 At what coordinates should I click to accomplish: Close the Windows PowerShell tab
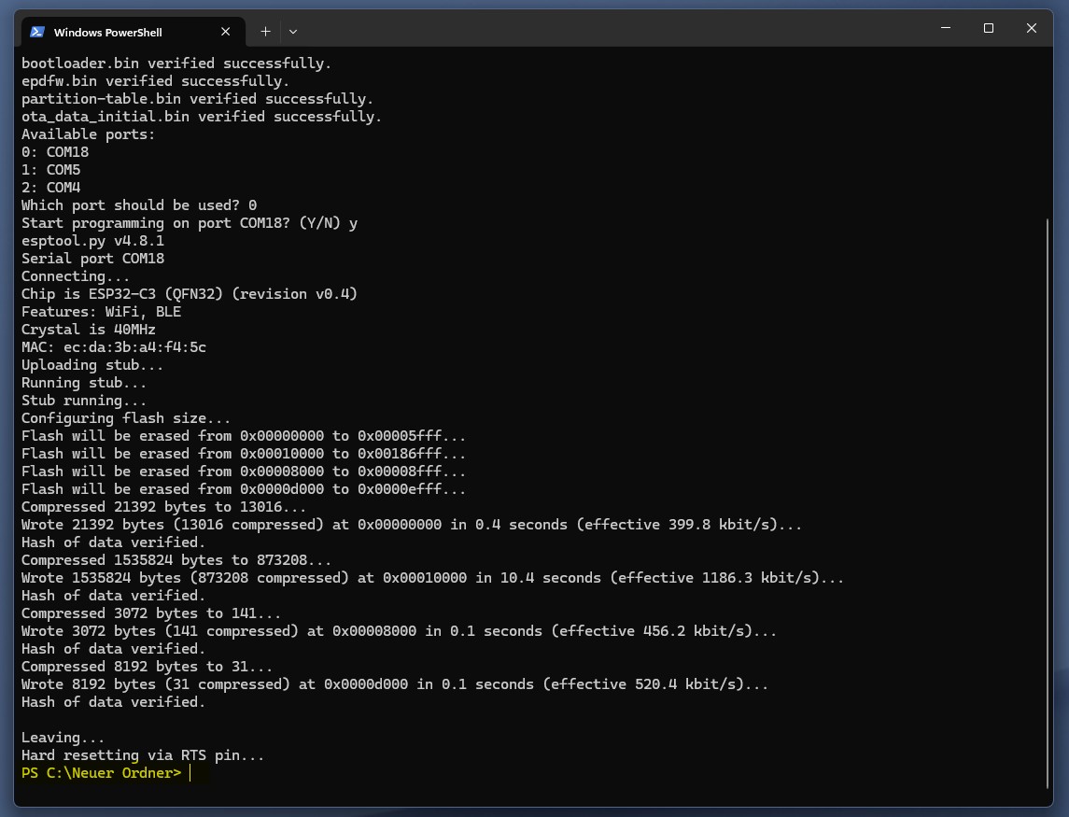click(x=226, y=32)
